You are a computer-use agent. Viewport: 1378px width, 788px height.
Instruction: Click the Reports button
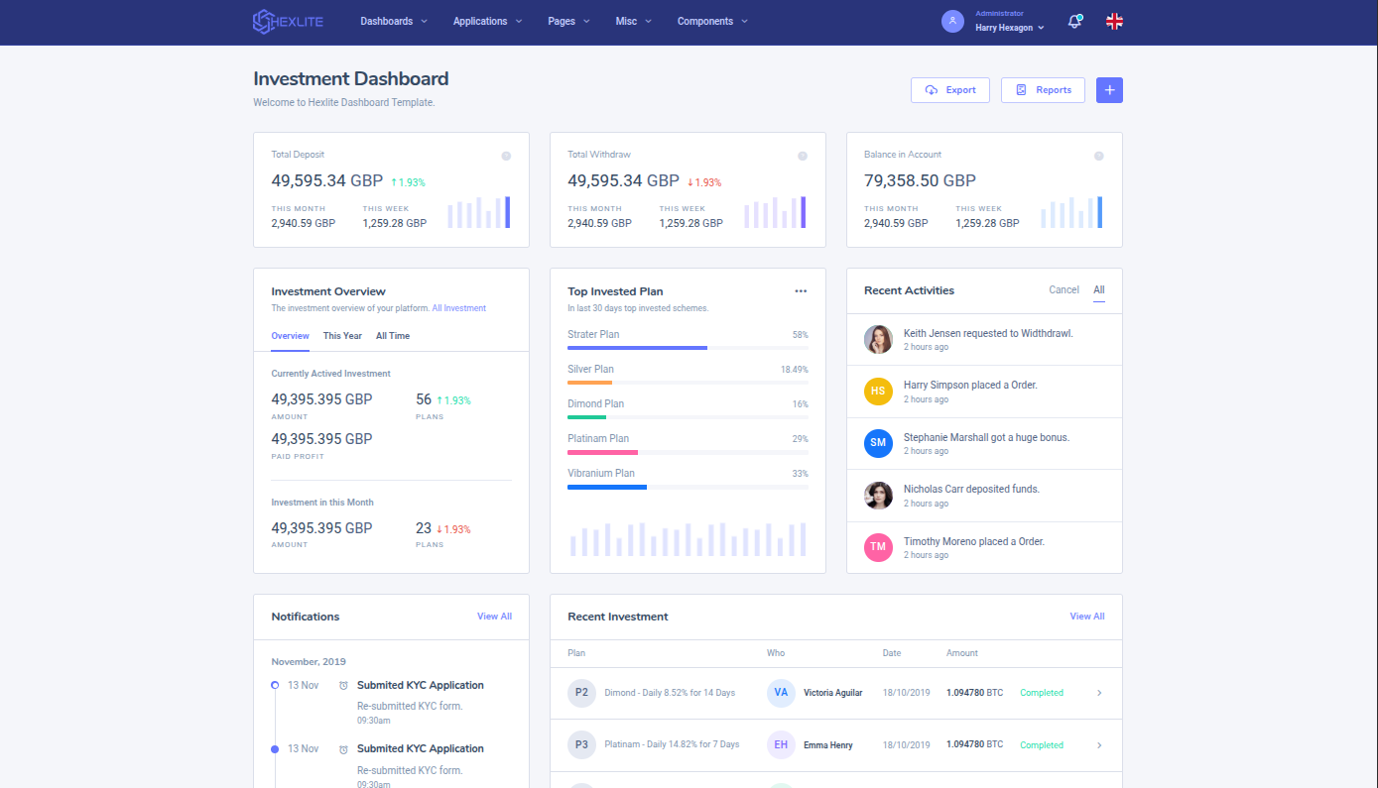tap(1043, 90)
